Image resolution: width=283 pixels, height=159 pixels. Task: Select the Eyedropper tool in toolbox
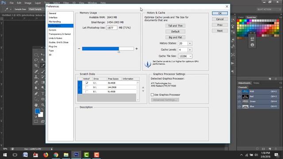[x=43, y=65]
